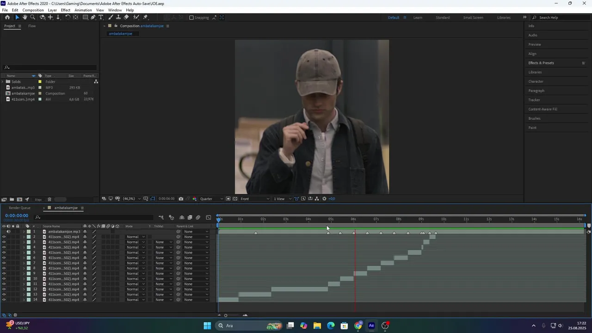This screenshot has height=333, width=592.
Task: Select the Brush tool
Action: coord(111,18)
